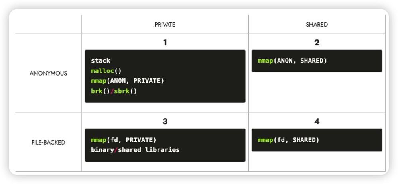Click quadrant number 4 heading

(317, 122)
